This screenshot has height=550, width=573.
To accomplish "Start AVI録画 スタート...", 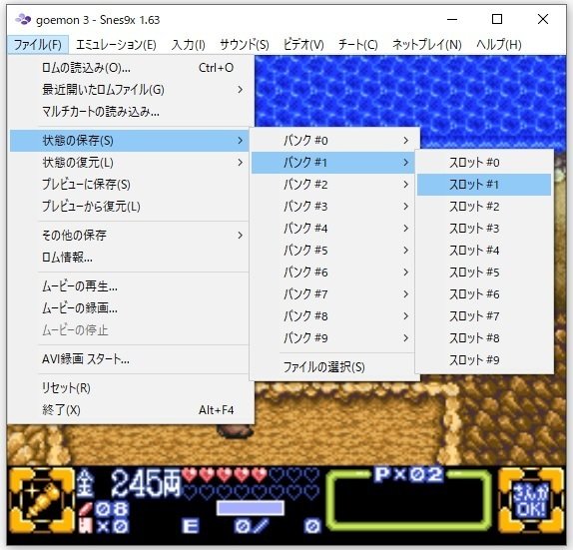I will pyautogui.click(x=131, y=359).
